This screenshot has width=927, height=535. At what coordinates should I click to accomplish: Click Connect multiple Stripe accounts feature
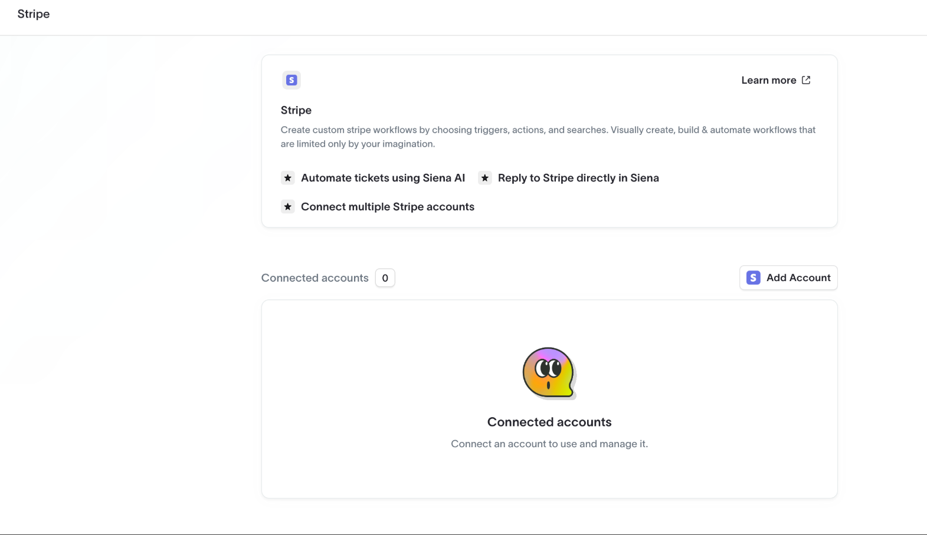[388, 207]
